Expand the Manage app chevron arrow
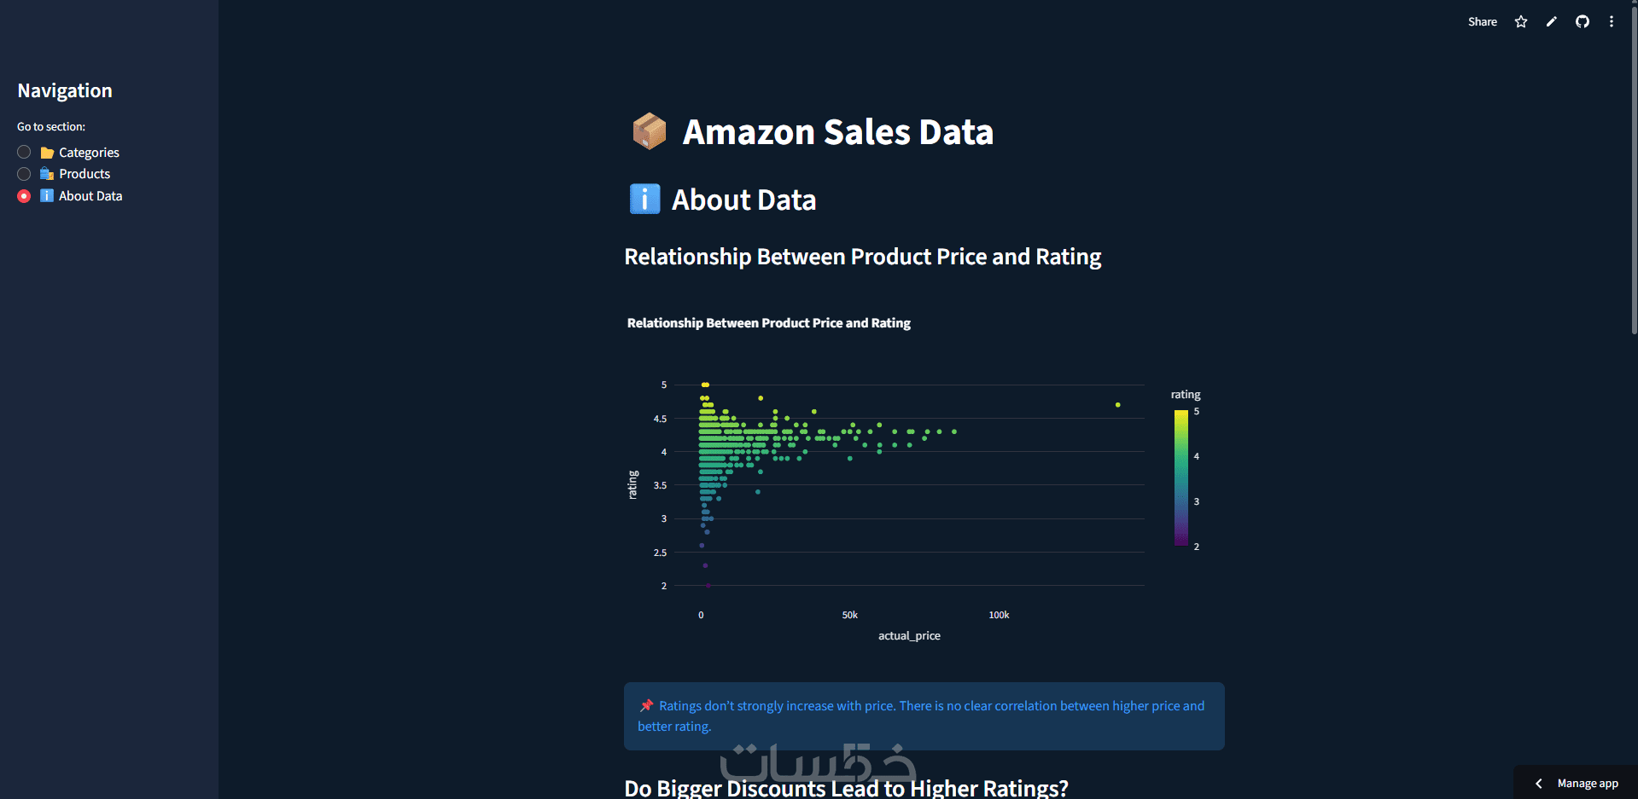The height and width of the screenshot is (799, 1638). [x=1539, y=784]
